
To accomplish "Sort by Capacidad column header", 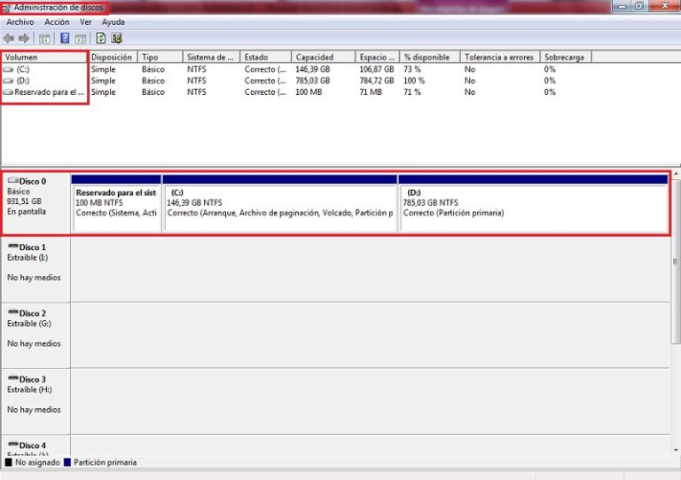I will click(323, 57).
